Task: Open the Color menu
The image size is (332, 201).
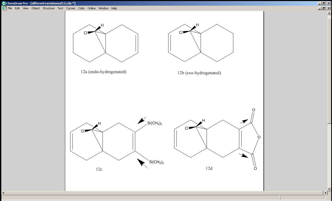Action: pyautogui.click(x=81, y=8)
